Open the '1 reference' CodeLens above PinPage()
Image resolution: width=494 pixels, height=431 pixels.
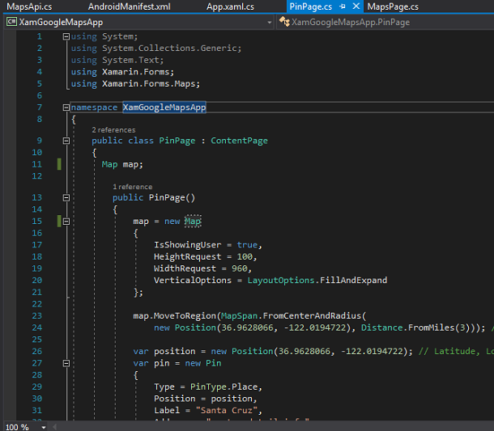pyautogui.click(x=132, y=187)
